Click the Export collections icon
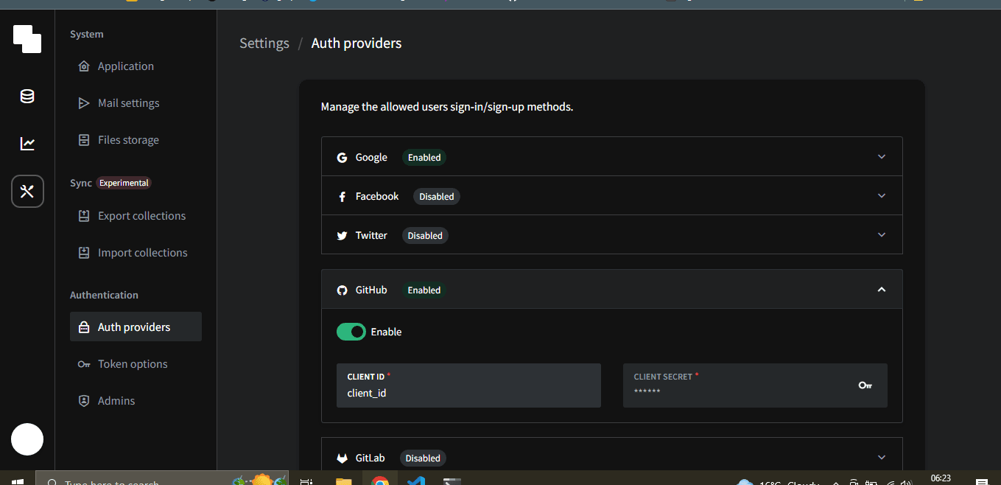Image resolution: width=1001 pixels, height=485 pixels. pyautogui.click(x=84, y=216)
